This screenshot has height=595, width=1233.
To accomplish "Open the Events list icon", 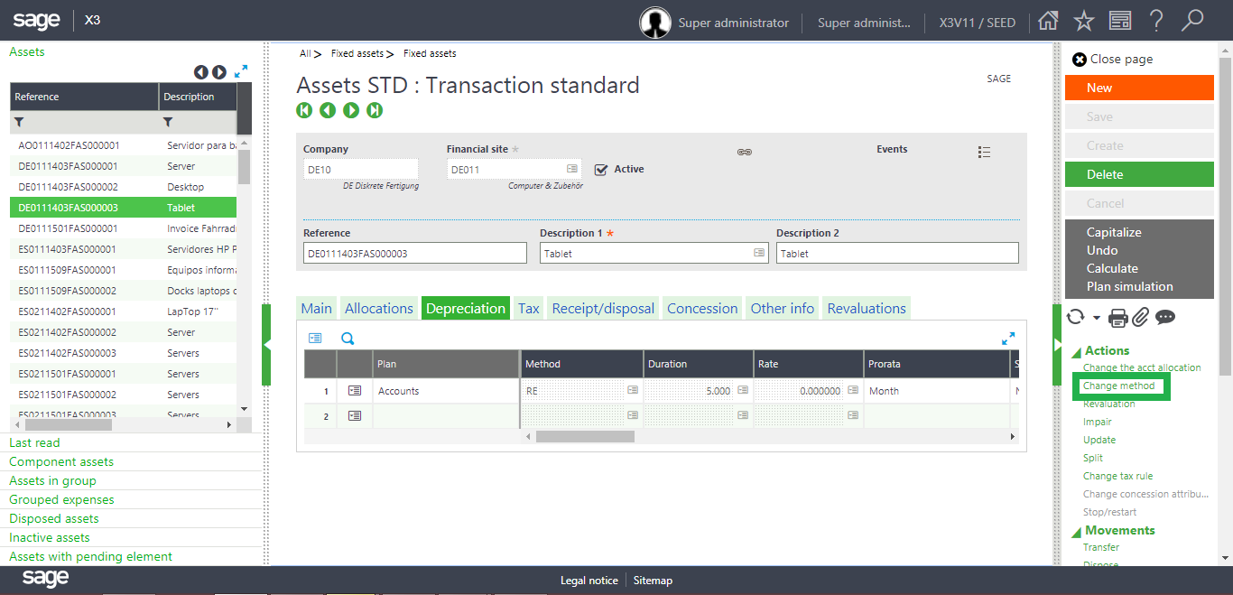I will [984, 152].
